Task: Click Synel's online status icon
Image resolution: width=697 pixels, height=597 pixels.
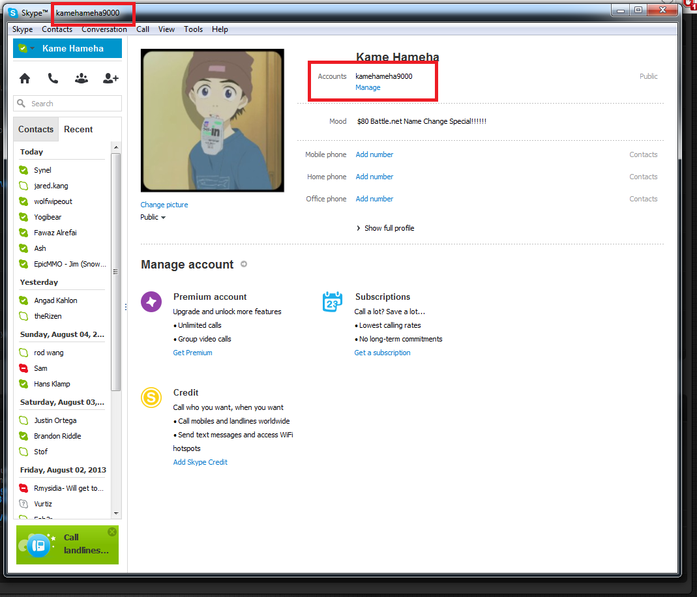Action: 23,169
